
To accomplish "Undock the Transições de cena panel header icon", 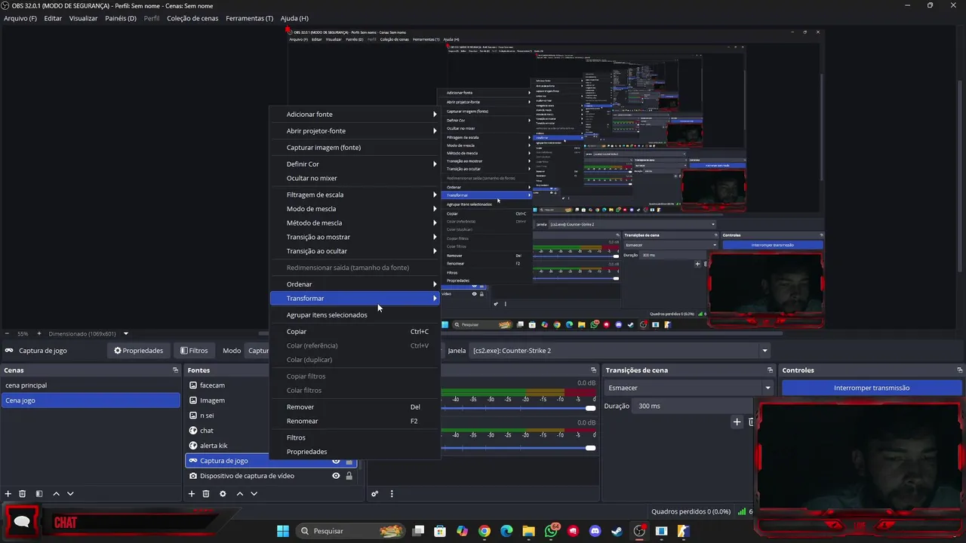I will (770, 370).
